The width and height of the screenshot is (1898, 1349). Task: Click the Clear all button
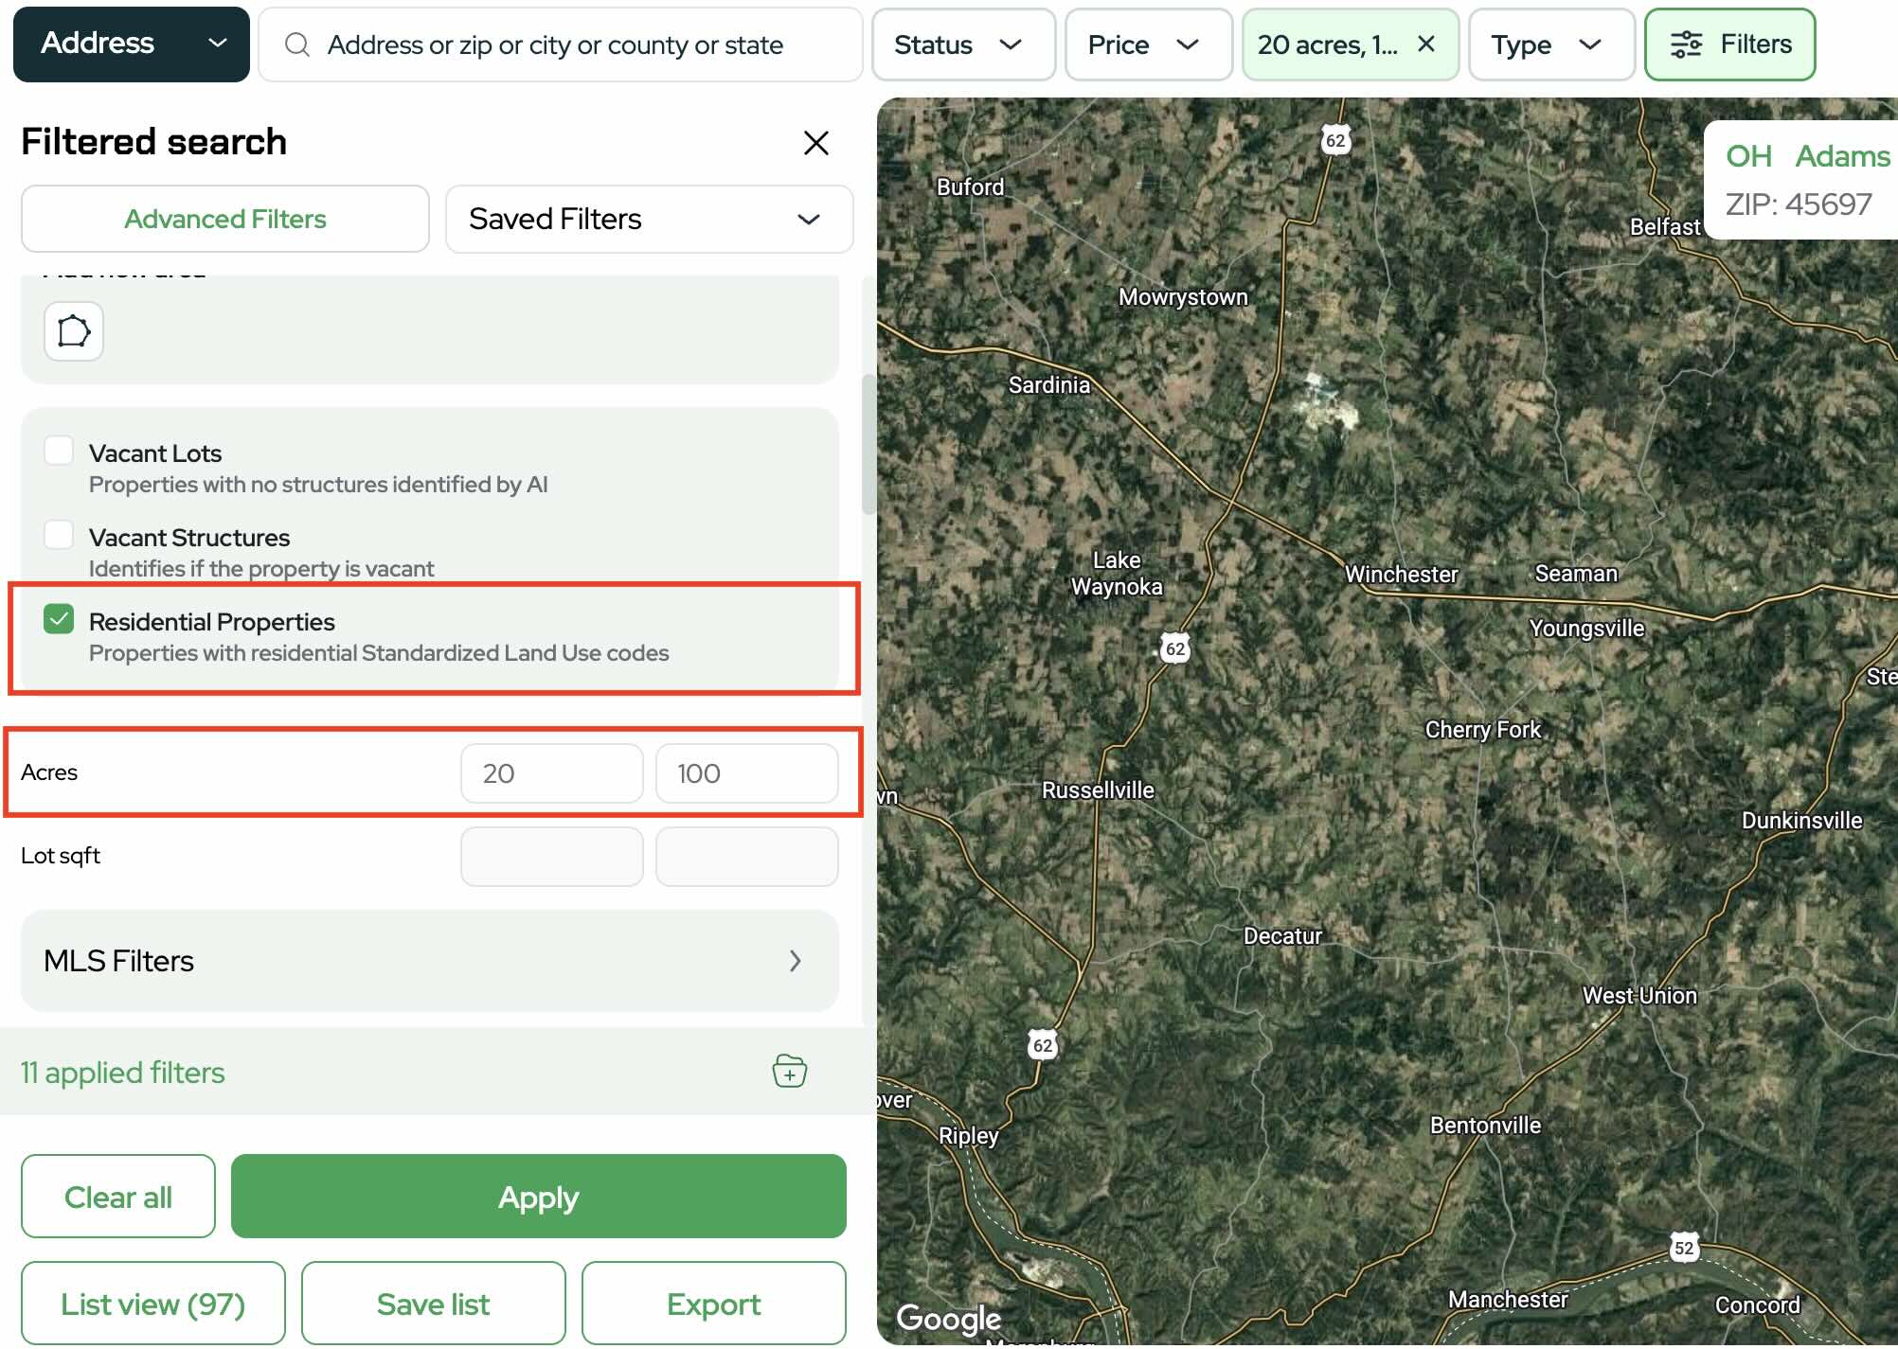pos(118,1197)
